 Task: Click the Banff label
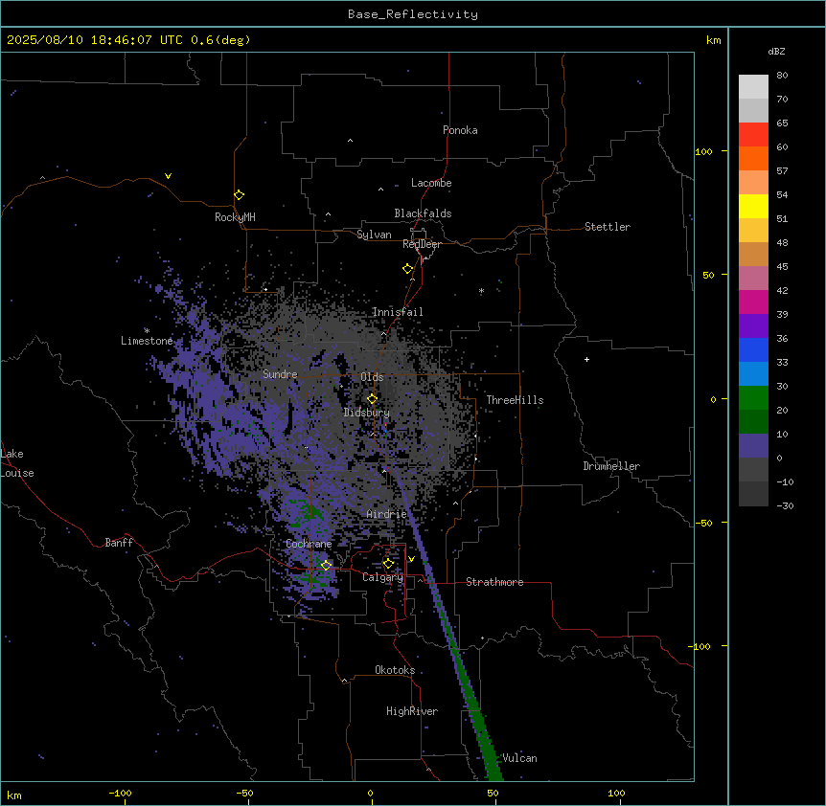(x=119, y=543)
